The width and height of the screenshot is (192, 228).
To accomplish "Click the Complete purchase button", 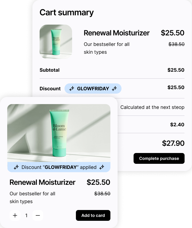I will tap(159, 158).
